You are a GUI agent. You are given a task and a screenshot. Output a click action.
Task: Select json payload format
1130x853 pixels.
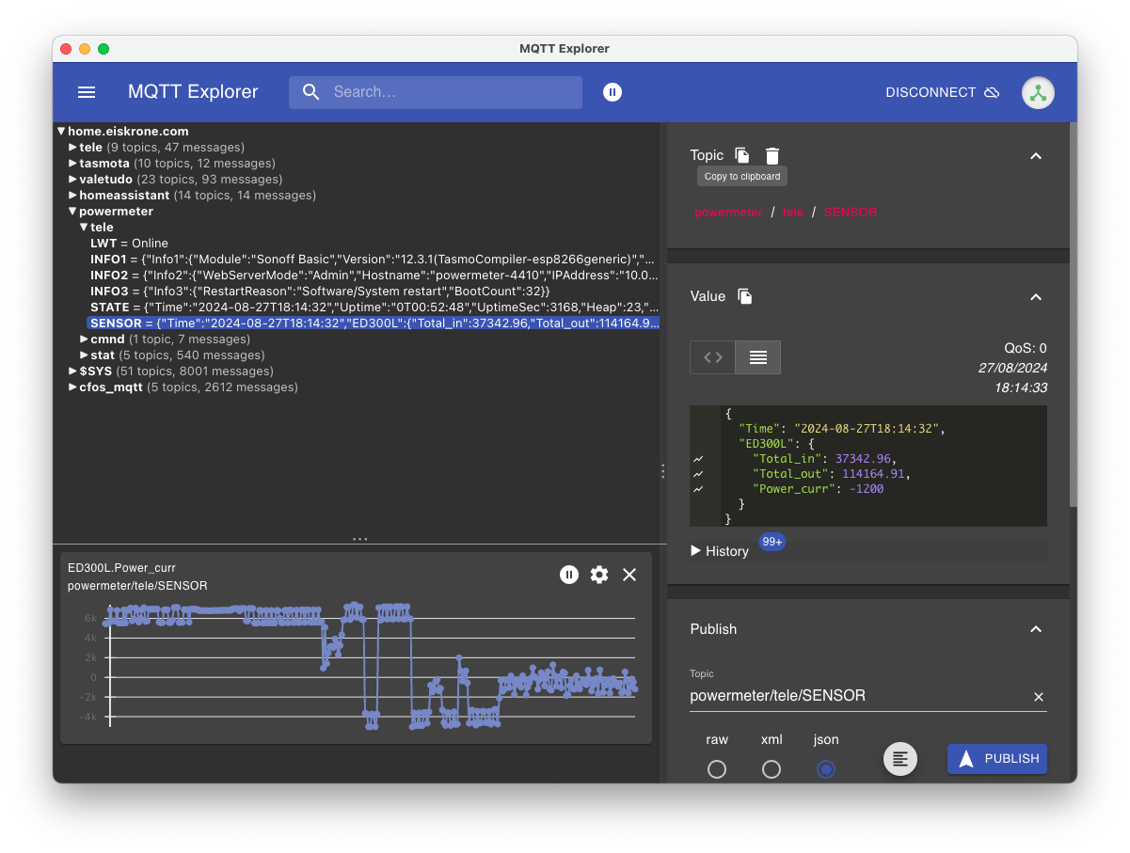pyautogui.click(x=826, y=769)
